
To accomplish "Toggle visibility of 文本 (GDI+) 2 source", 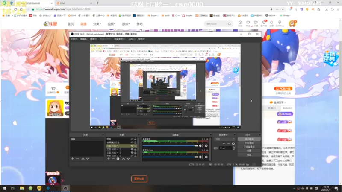I will pos(132,149).
